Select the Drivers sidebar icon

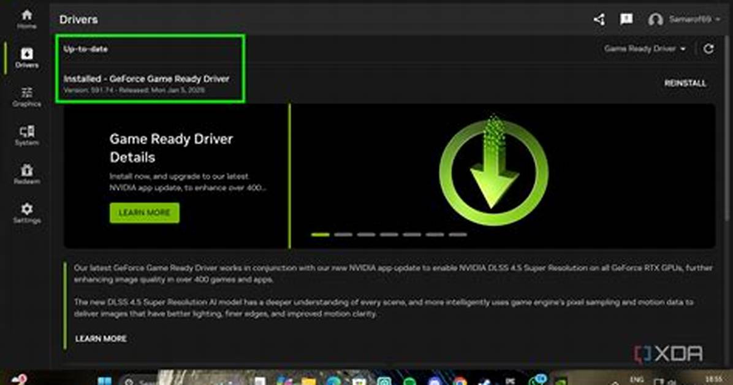pyautogui.click(x=26, y=58)
